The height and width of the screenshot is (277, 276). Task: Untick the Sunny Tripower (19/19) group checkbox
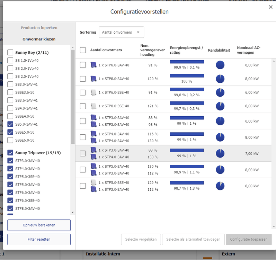tap(10, 153)
